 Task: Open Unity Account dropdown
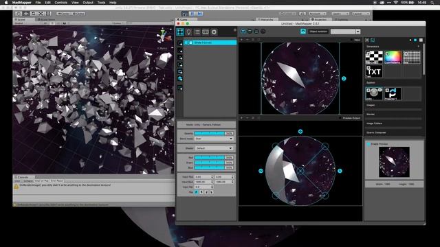click(318, 14)
